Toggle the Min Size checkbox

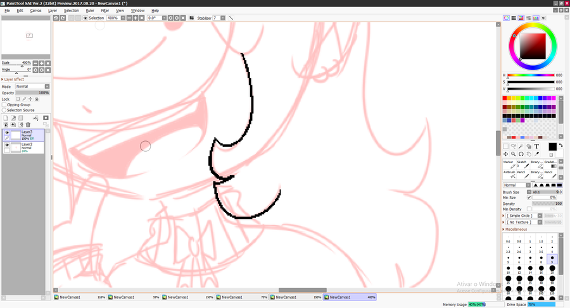point(529,197)
